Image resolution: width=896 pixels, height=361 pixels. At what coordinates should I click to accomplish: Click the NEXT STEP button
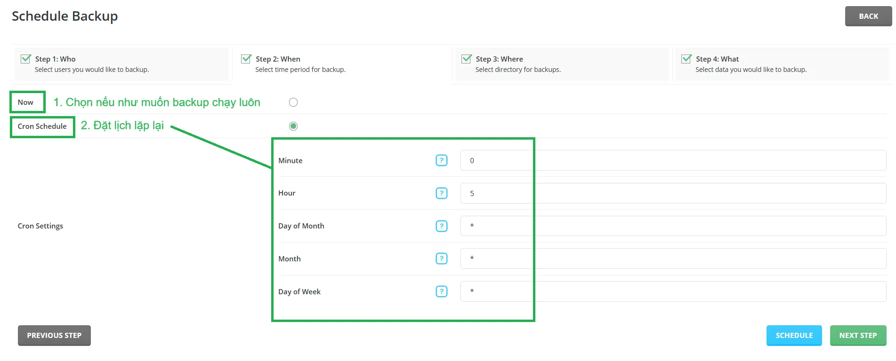(858, 336)
